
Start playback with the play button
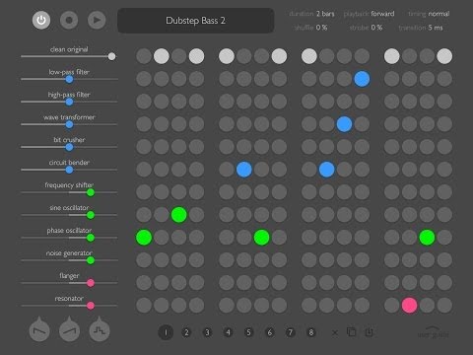[x=97, y=20]
